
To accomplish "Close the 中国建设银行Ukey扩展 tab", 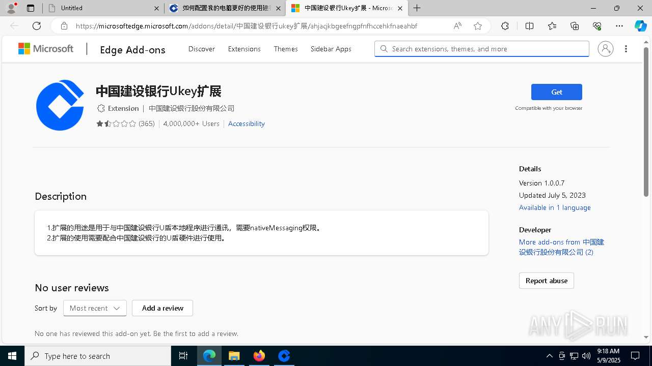I will tap(400, 8).
